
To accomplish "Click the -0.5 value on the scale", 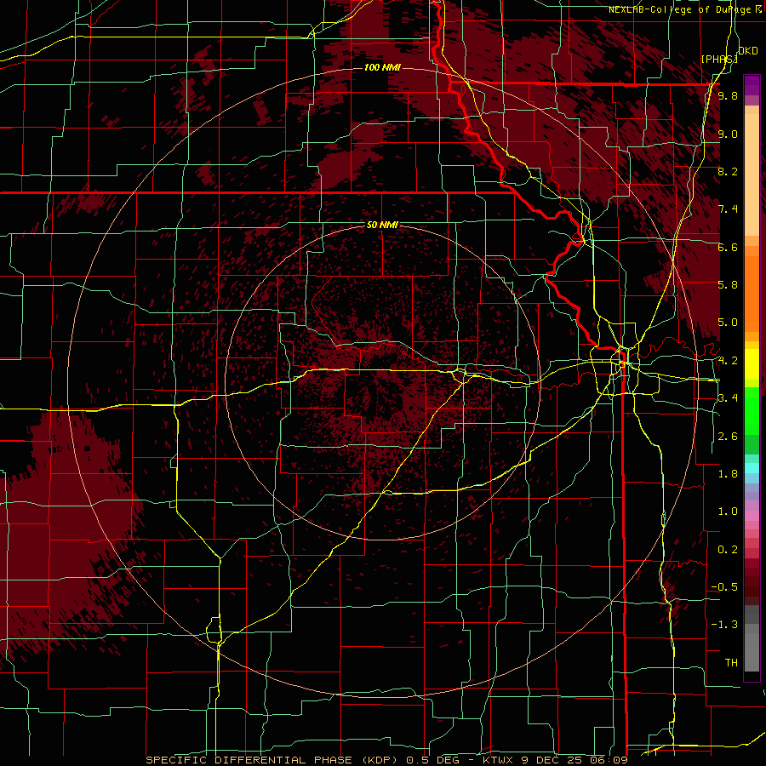I will point(724,587).
